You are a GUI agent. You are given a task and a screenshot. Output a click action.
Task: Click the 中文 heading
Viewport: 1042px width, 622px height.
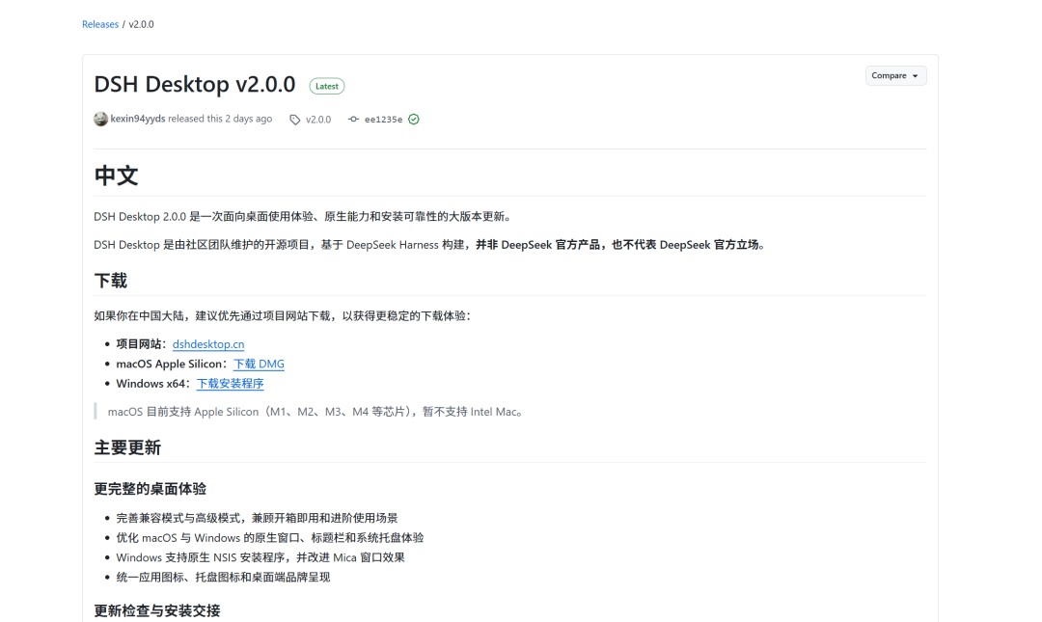117,176
